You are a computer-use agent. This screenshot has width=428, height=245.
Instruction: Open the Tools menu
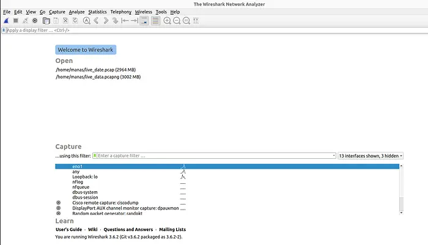161,12
